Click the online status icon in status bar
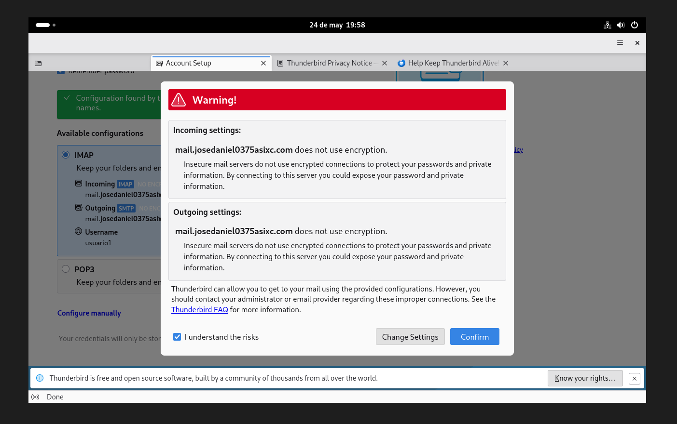 [x=35, y=397]
